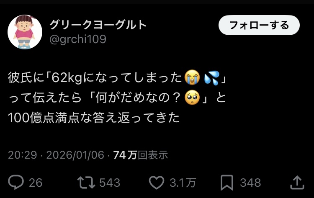This screenshot has height=198, width=314.
Task: Click the pleading face emoji
Action: pyautogui.click(x=192, y=98)
